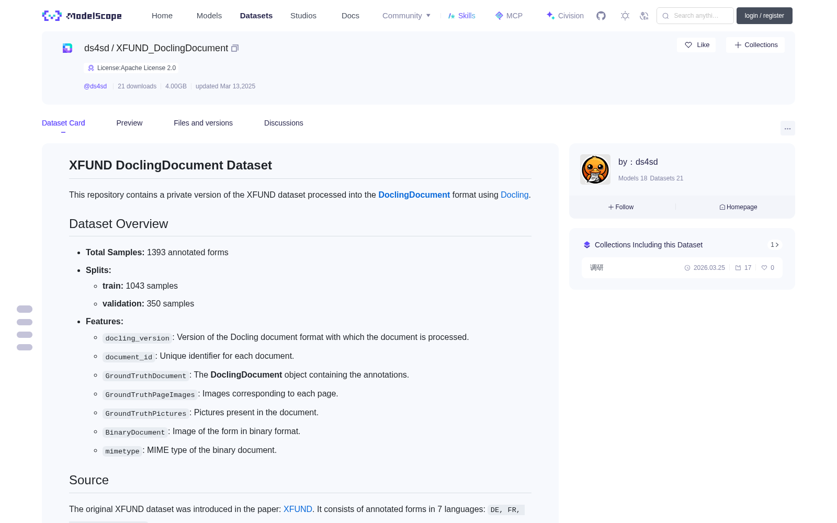This screenshot has width=837, height=523.
Task: Expand collections list via 1 chevron
Action: click(775, 245)
